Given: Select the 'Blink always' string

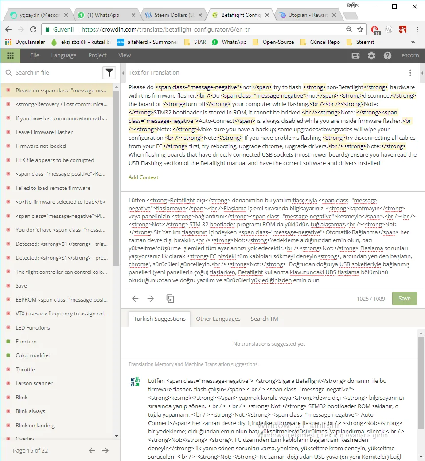Looking at the screenshot, I should [57, 411].
